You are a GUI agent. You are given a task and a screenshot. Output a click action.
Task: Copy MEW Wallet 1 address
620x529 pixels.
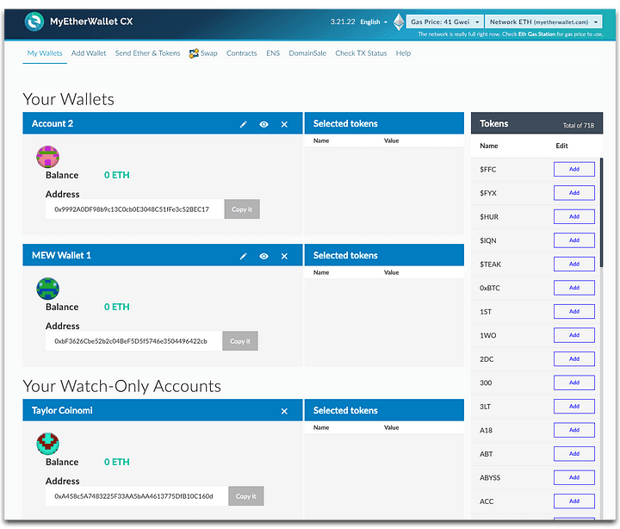point(240,341)
